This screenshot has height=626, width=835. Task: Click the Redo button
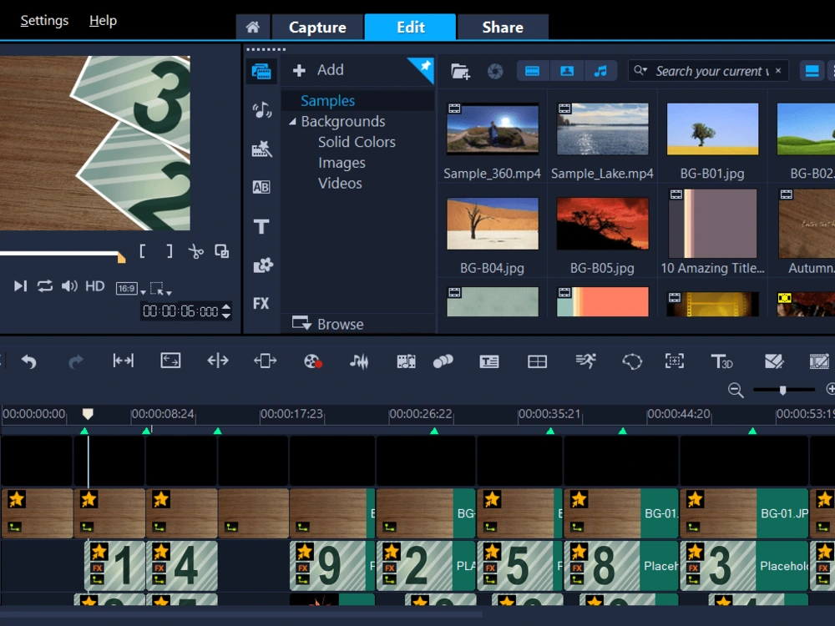[76, 361]
